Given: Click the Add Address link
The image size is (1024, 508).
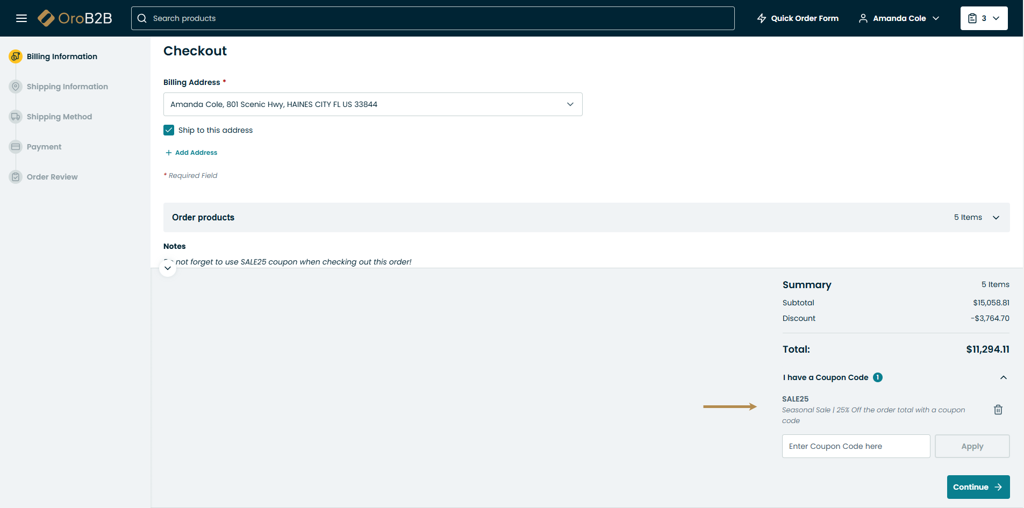Looking at the screenshot, I should click(192, 153).
